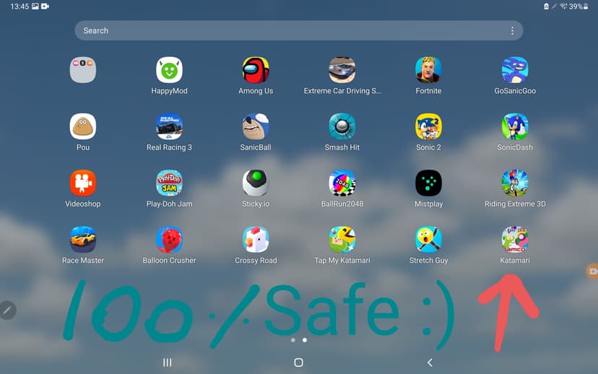Tap the Home navigation button
Viewport: 598px width, 374px height.
click(x=298, y=362)
